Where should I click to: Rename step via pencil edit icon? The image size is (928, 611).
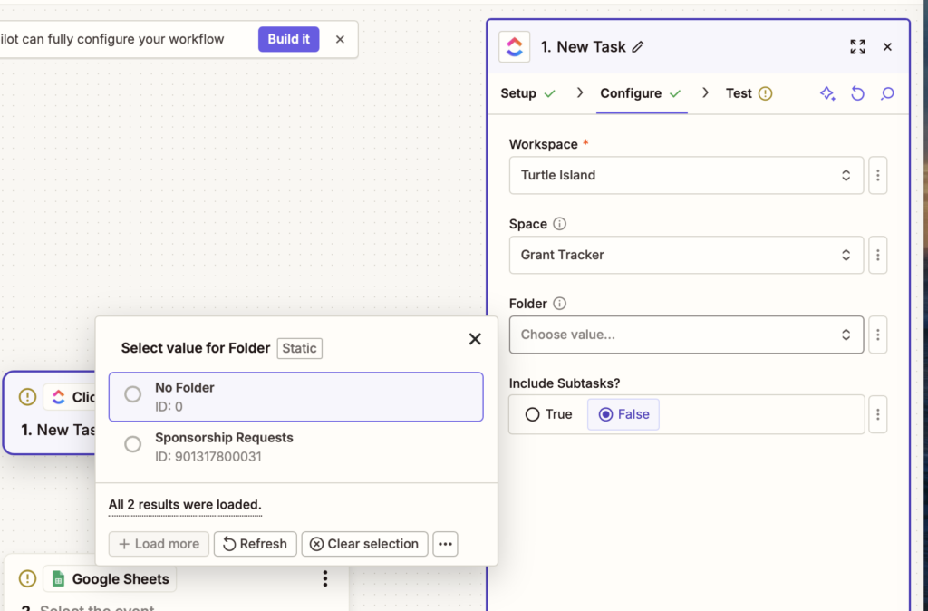[637, 47]
